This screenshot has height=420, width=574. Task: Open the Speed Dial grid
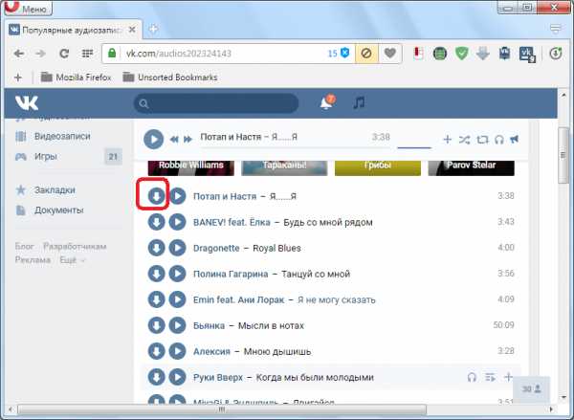coord(87,54)
